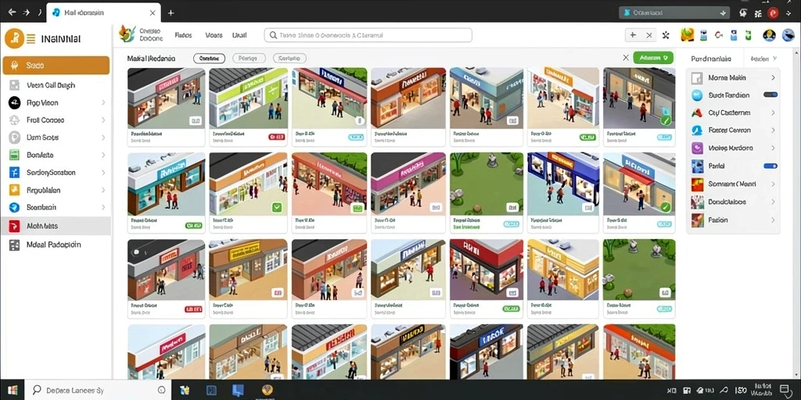Click the Mome Makin square icon in right panel
Image resolution: width=801 pixels, height=400 pixels.
tap(697, 78)
